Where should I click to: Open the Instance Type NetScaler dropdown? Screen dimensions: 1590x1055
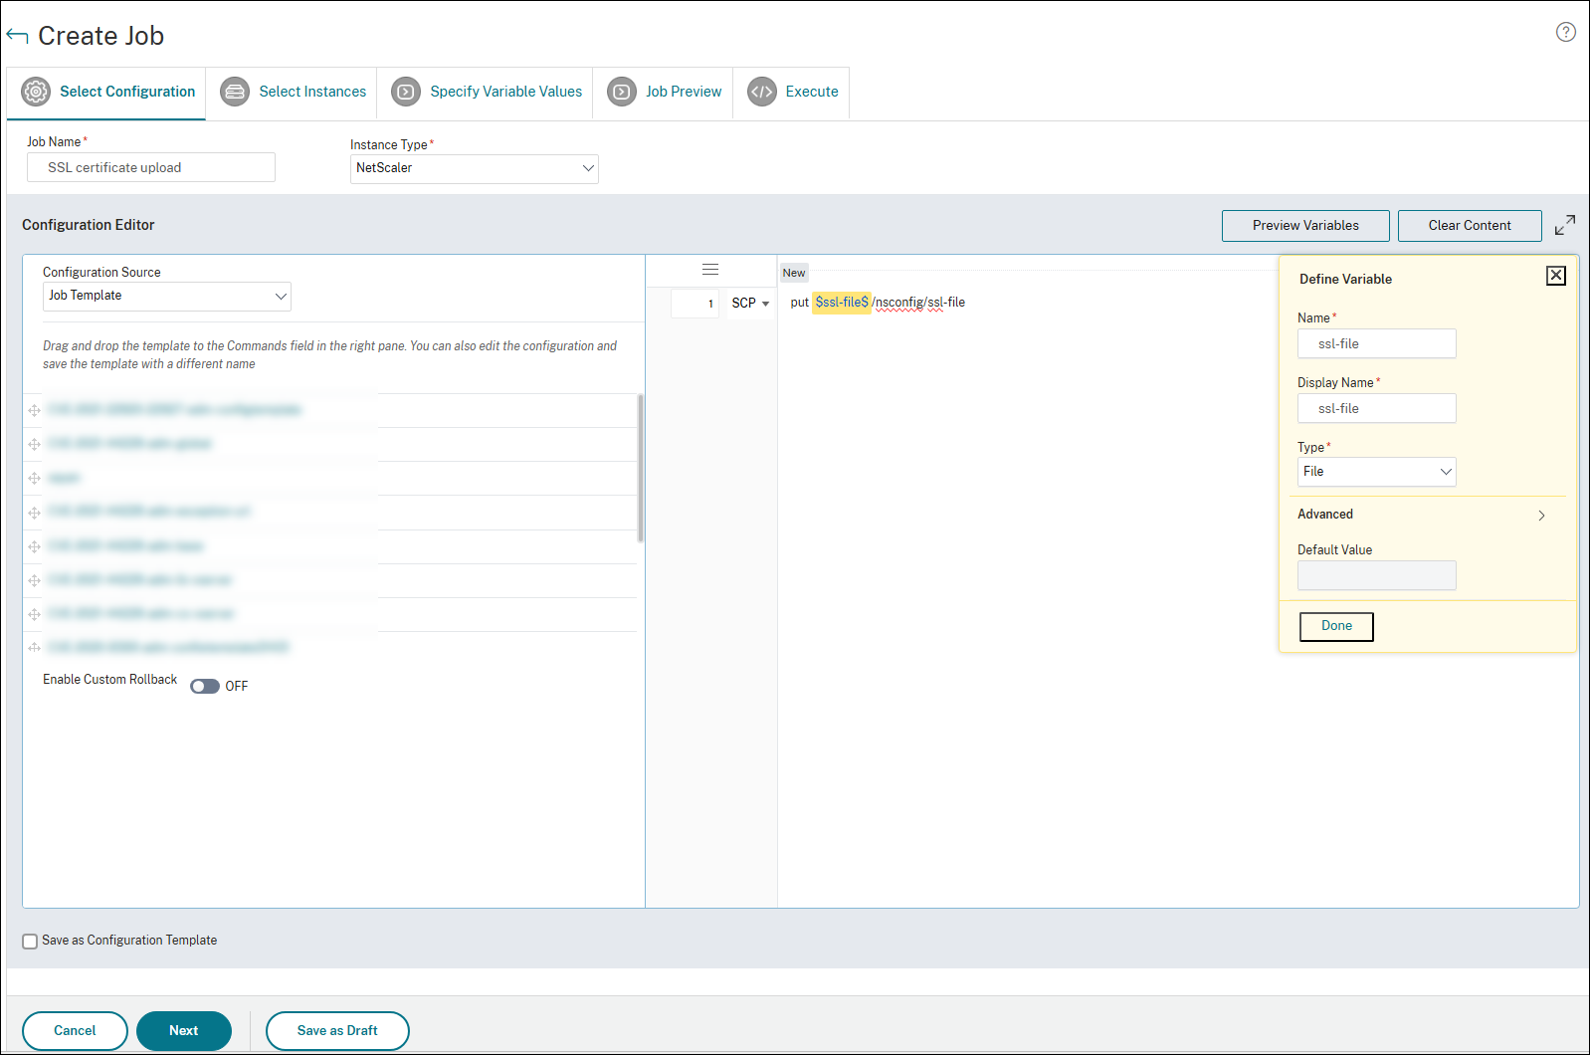pyautogui.click(x=475, y=168)
